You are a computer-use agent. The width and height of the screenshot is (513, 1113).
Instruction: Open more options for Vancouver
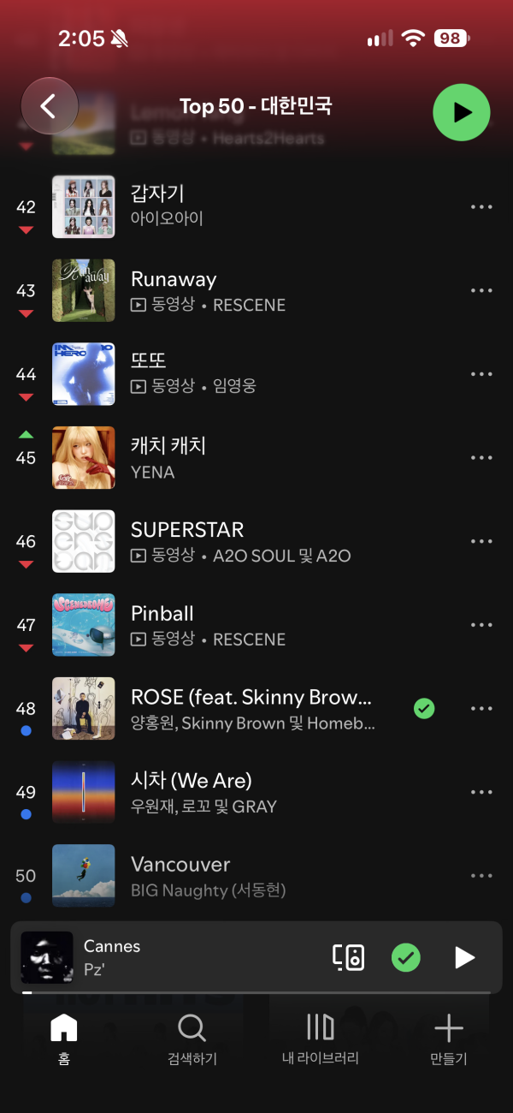tap(481, 876)
